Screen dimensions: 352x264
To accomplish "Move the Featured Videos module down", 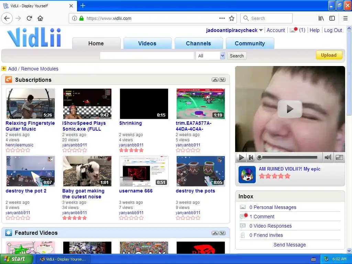I will 222,233.
